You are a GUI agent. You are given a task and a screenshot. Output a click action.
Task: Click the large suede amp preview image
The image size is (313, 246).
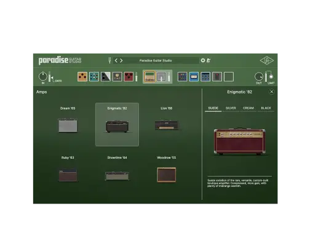[x=239, y=141]
